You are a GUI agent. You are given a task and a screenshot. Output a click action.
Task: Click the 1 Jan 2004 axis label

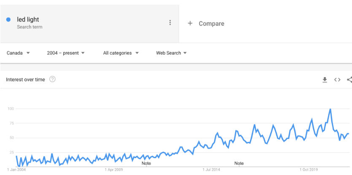16,170
